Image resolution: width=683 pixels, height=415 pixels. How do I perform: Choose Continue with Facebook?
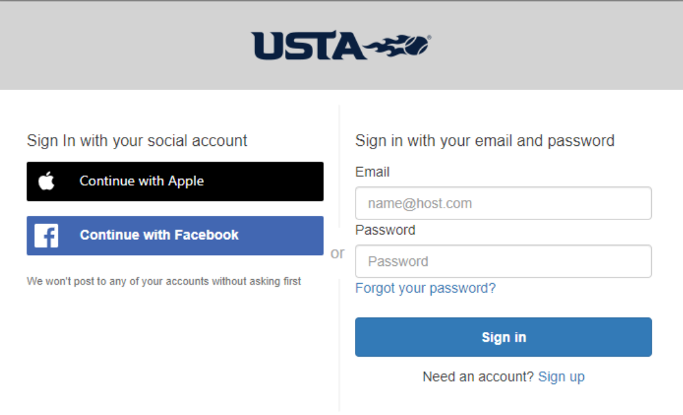point(175,235)
